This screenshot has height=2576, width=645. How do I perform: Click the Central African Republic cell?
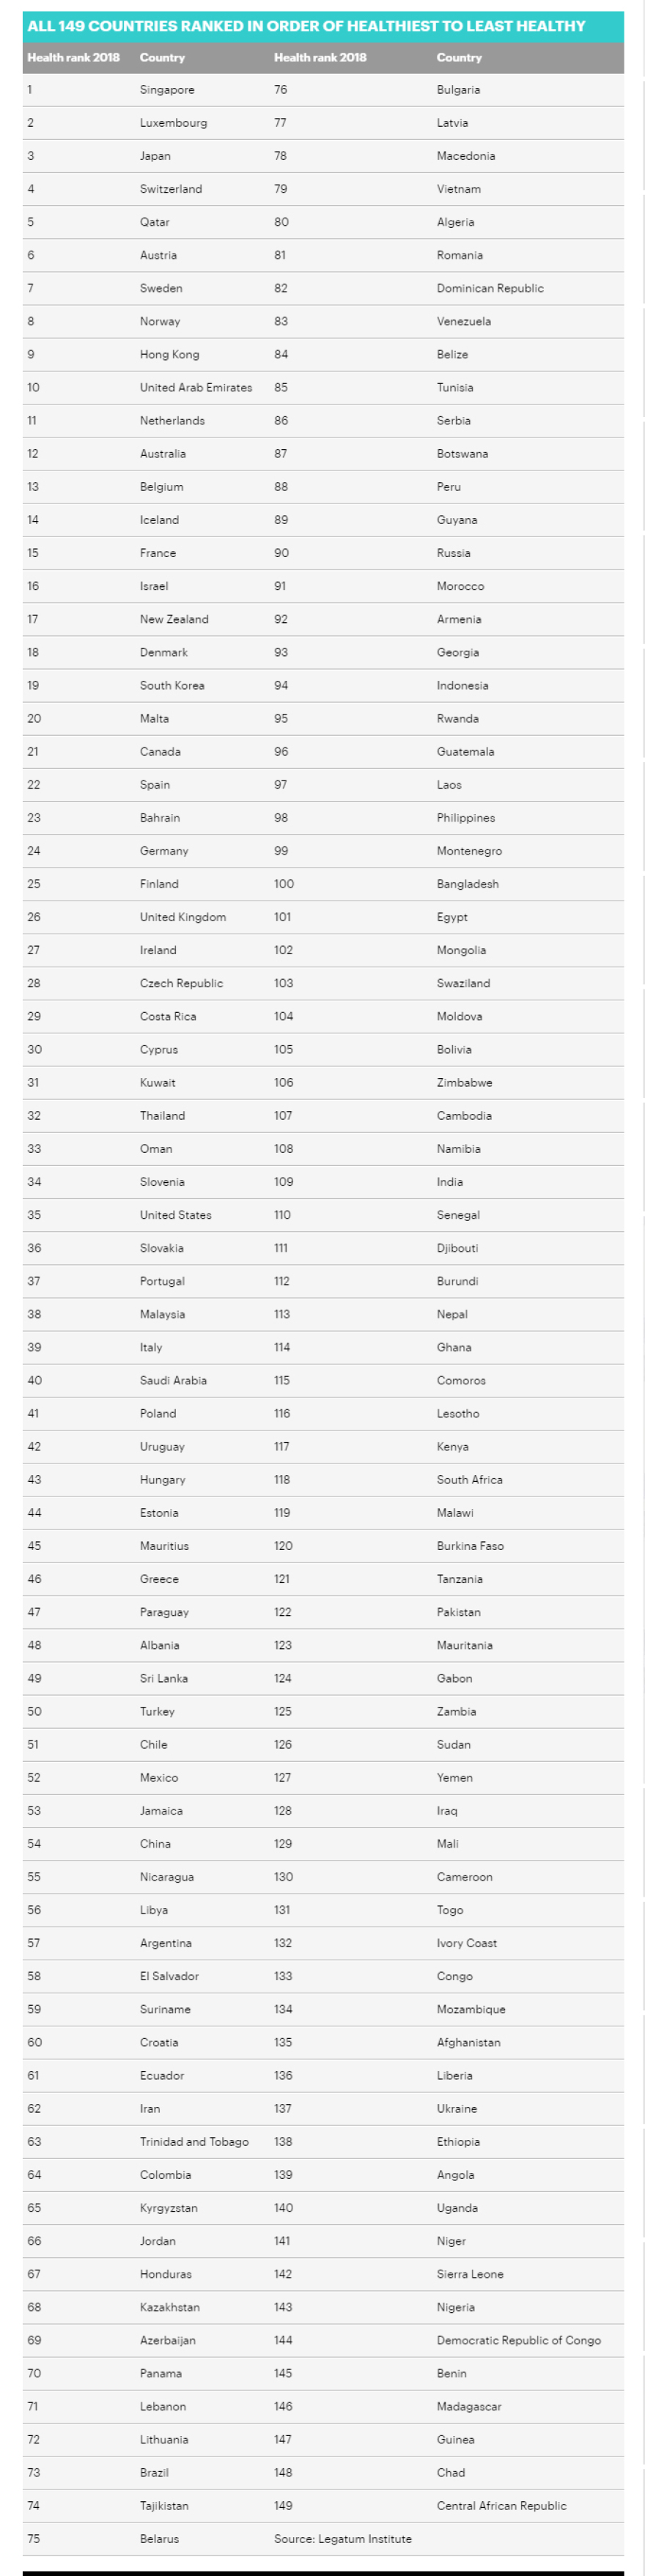[x=501, y=2505]
